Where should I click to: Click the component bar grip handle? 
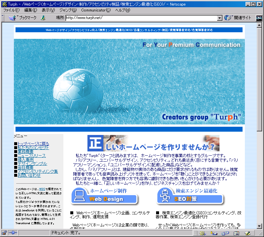(195, 233)
